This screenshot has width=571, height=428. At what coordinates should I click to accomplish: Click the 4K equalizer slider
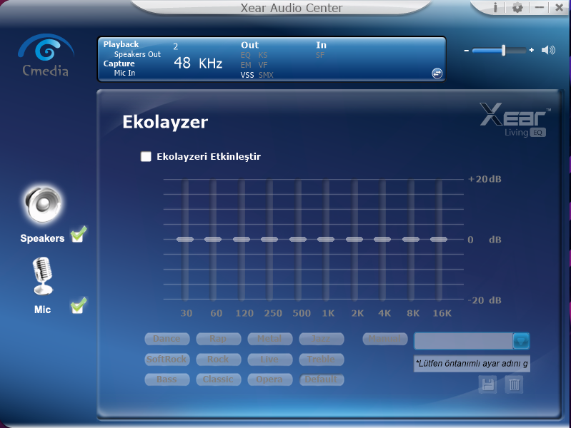[382, 239]
